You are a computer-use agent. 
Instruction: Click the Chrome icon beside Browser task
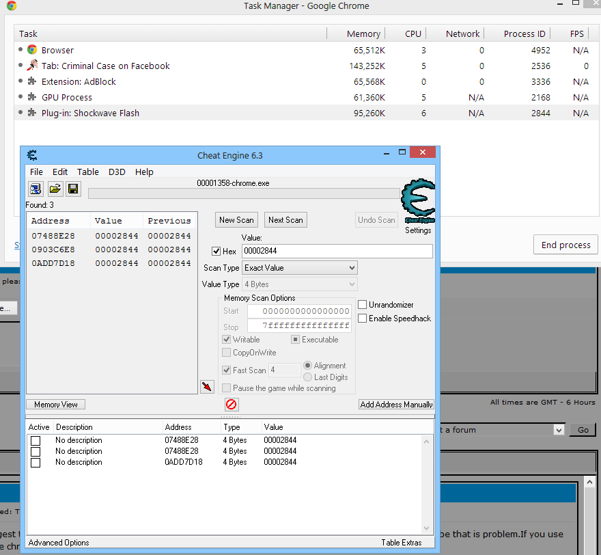coord(32,50)
